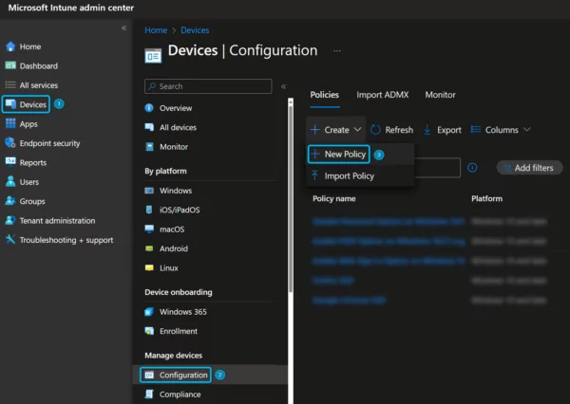Open Dashboard via its chart icon
The width and height of the screenshot is (570, 404).
(x=10, y=65)
